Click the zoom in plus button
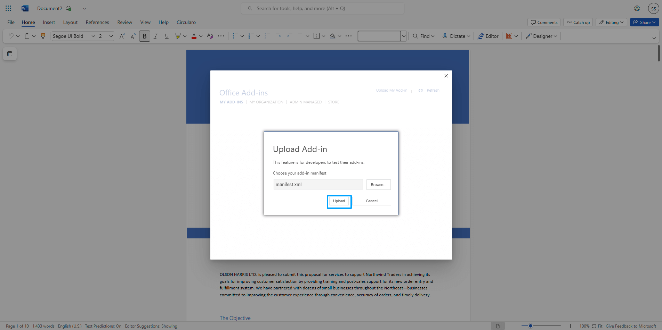The height and width of the screenshot is (330, 662). pos(570,326)
